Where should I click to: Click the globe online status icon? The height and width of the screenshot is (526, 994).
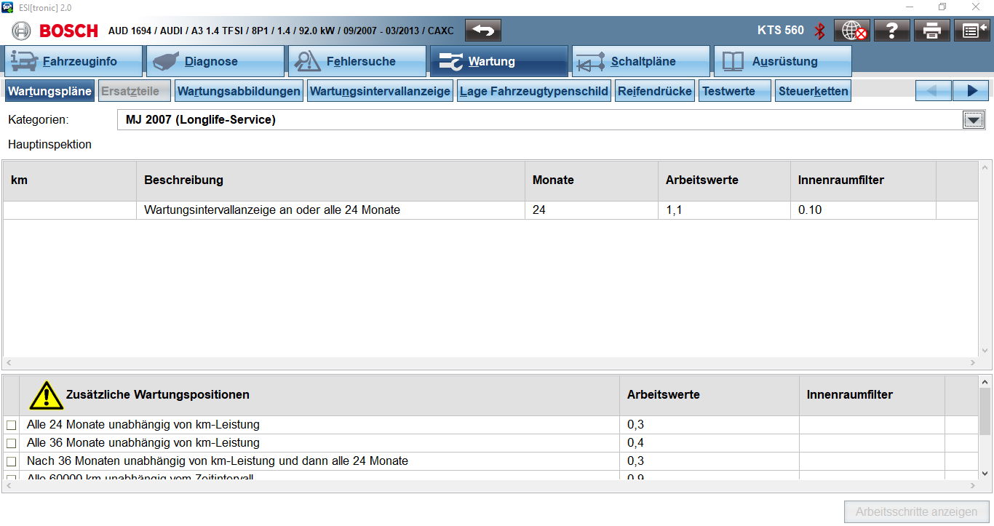click(x=851, y=31)
